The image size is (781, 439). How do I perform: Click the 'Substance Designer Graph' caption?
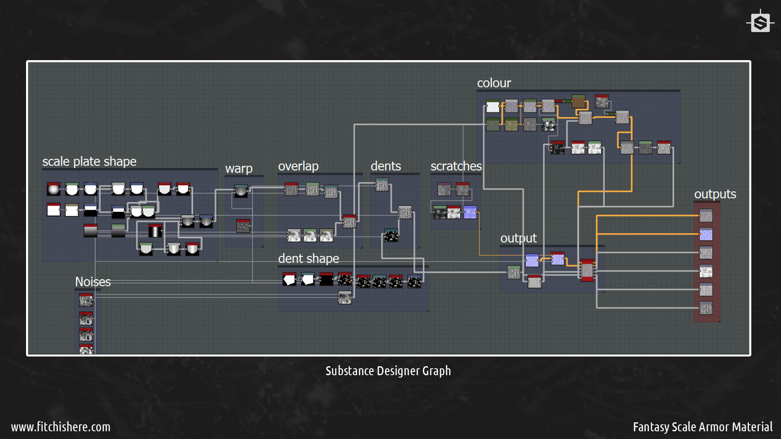[x=388, y=371]
